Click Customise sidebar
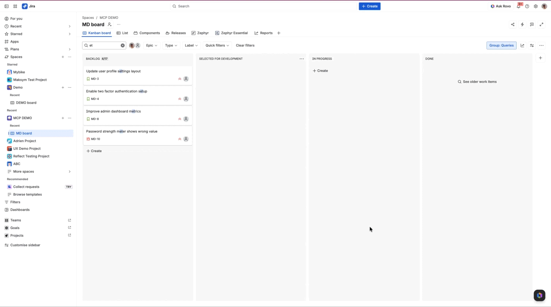This screenshot has width=551, height=307. pyautogui.click(x=25, y=245)
